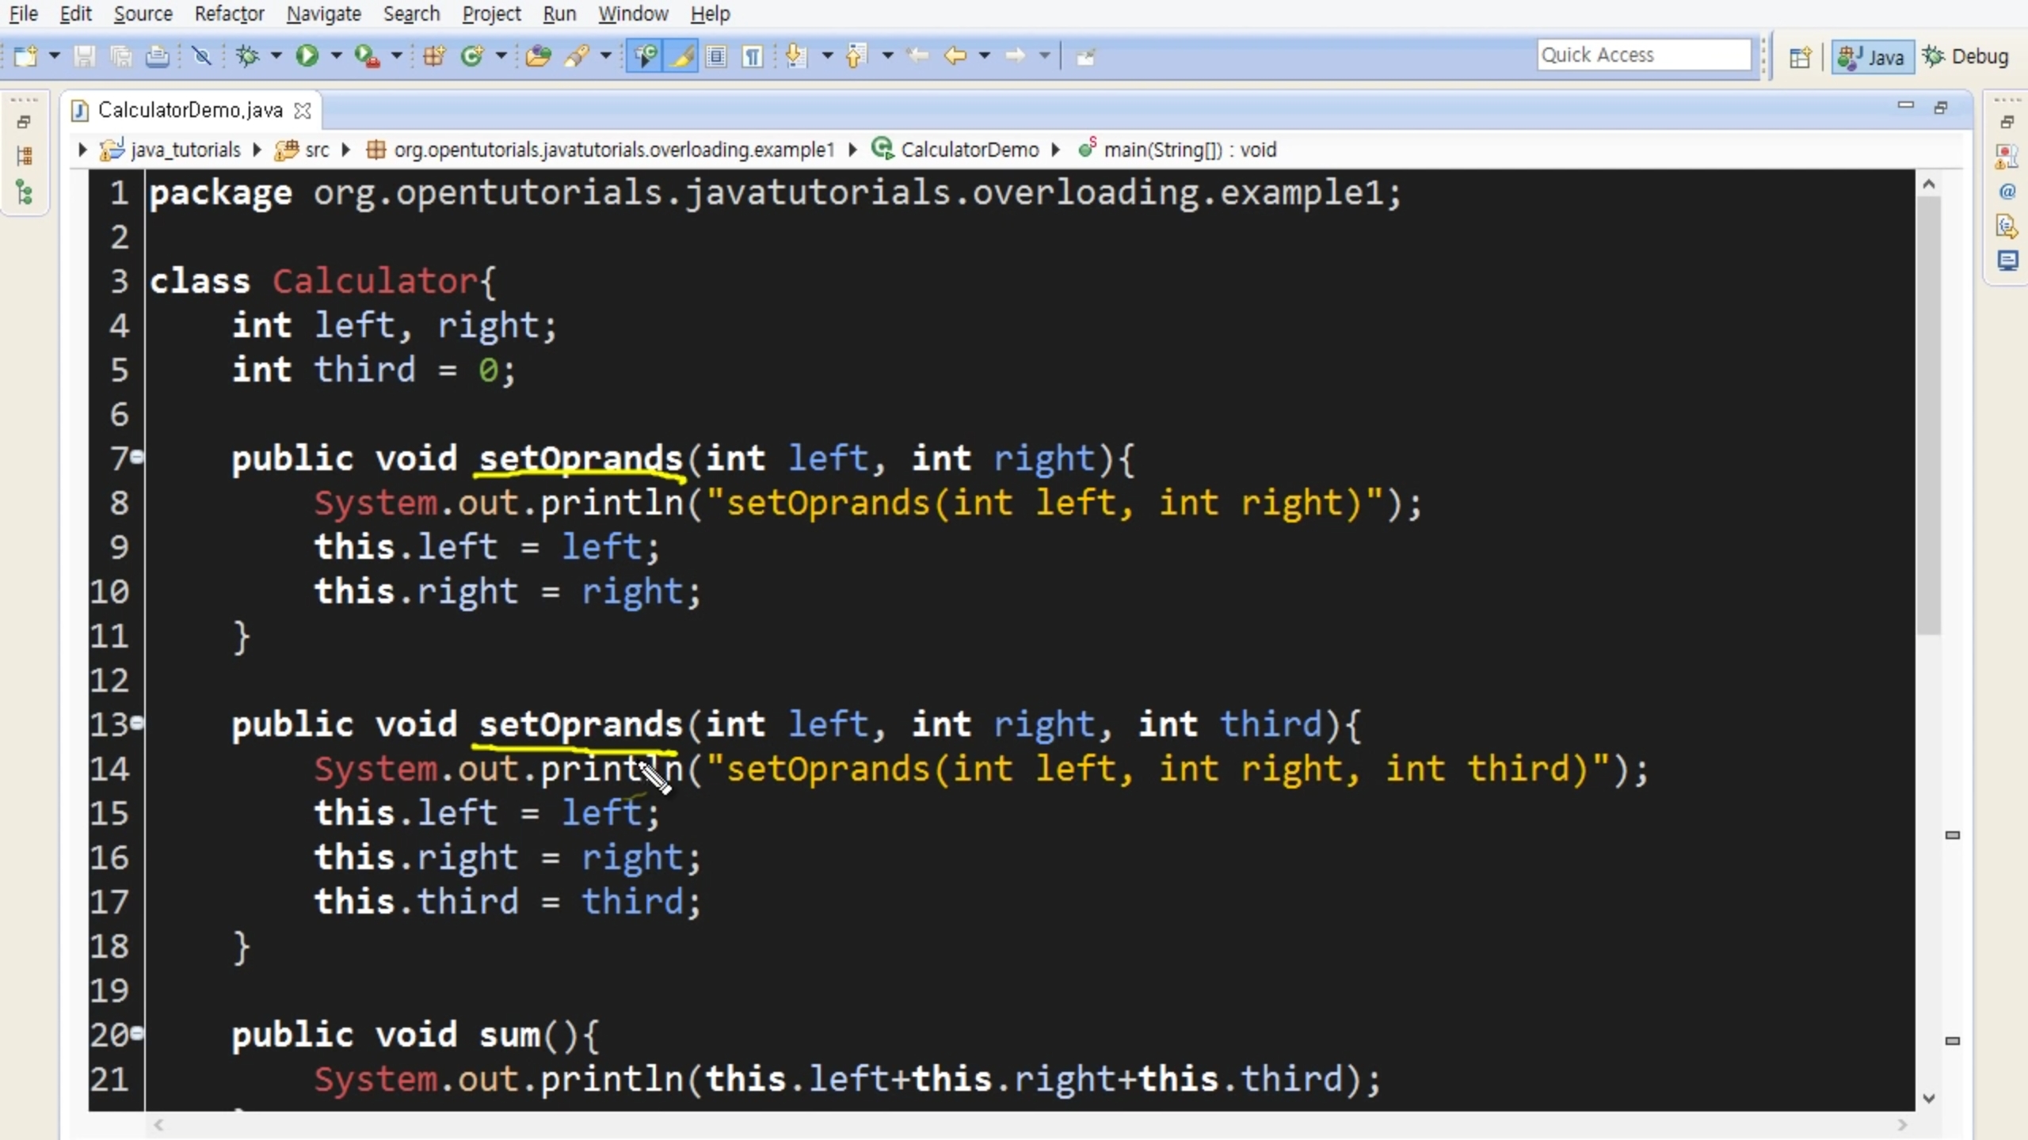Click main(String[]) breadcrumb item
Screen dimensions: 2028x1140
click(1190, 150)
